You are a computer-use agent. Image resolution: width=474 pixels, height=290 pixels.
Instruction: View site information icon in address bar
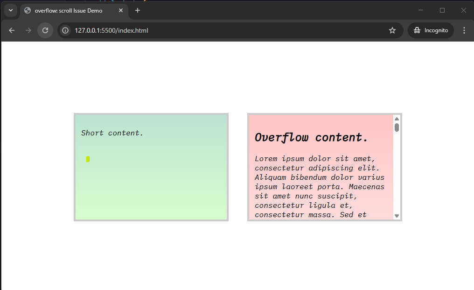(66, 30)
